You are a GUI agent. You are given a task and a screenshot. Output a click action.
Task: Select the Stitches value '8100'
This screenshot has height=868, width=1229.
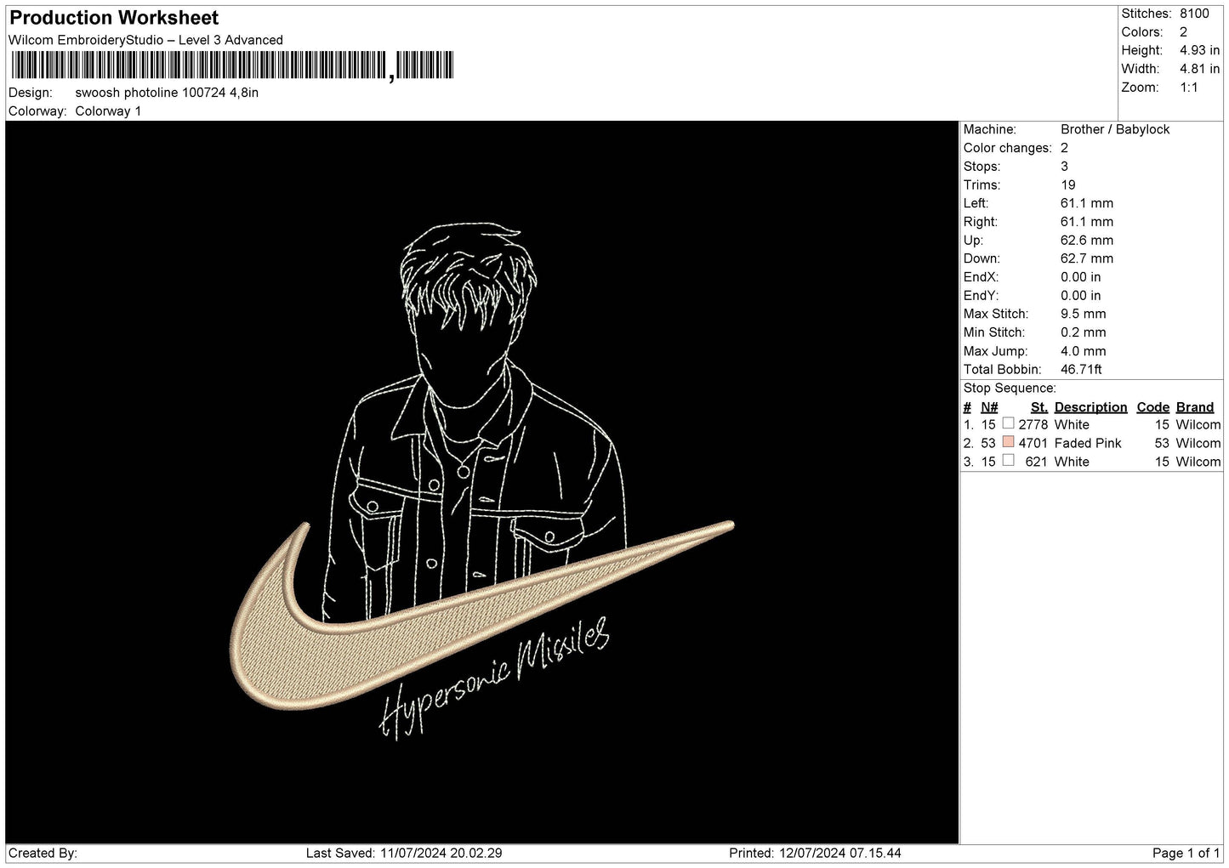click(x=1194, y=14)
